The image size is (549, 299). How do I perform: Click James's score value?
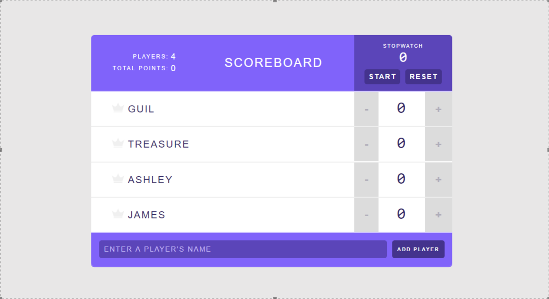click(x=401, y=214)
